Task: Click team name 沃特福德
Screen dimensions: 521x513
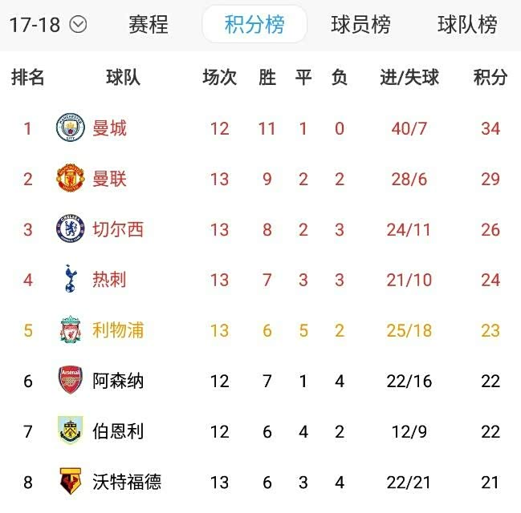Action: [x=127, y=482]
